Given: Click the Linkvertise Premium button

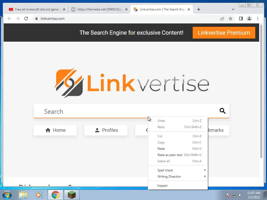Looking at the screenshot, I should tap(224, 33).
